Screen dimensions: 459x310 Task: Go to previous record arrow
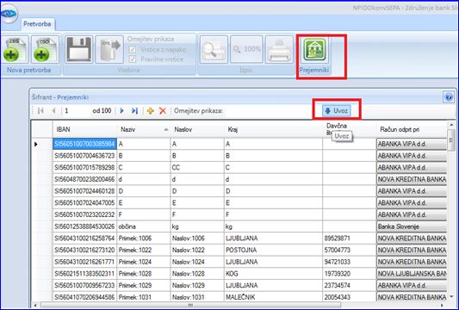(x=53, y=110)
